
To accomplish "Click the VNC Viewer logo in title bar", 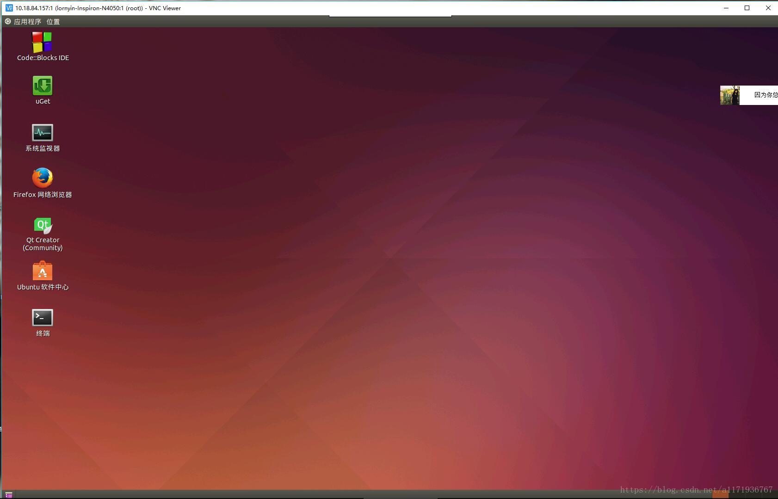I will click(9, 8).
